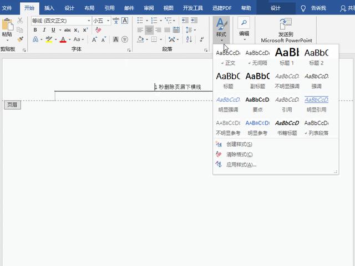Clear all formatting eraser icon
The width and height of the screenshot is (355, 266).
pos(98,30)
